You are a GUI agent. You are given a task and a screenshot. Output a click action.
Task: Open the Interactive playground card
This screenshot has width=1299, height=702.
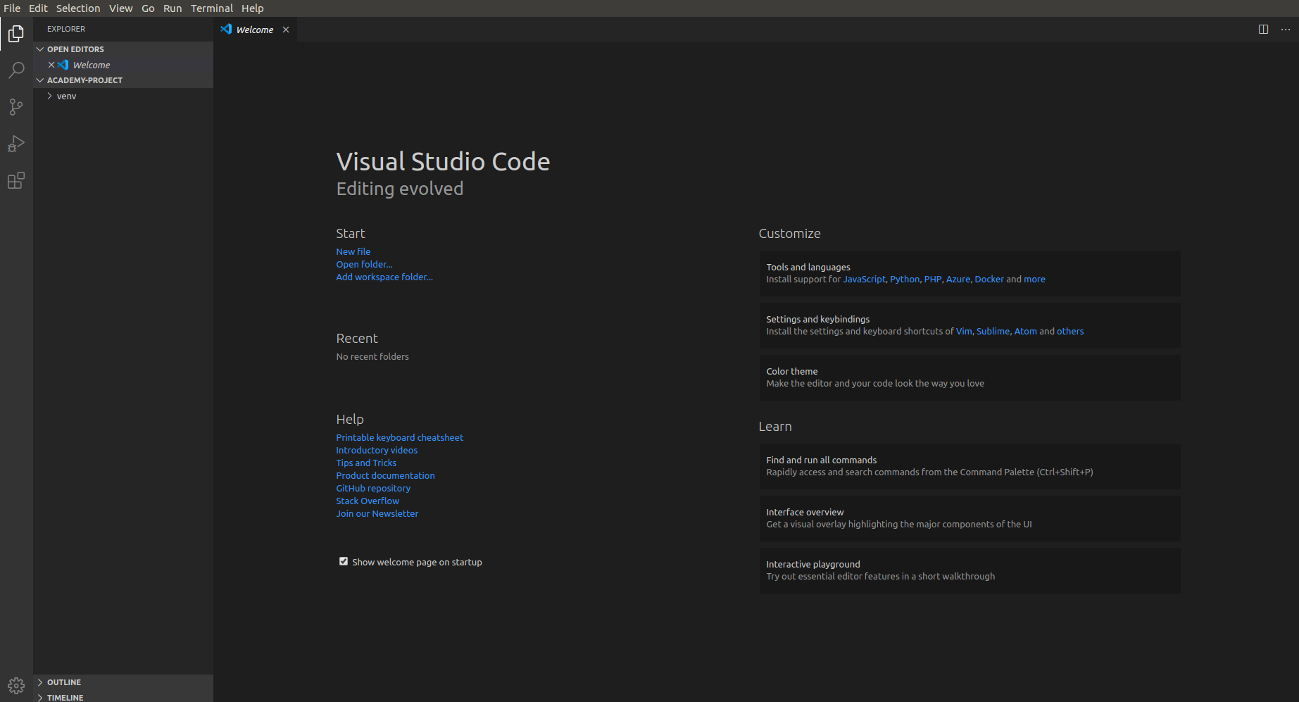tap(969, 570)
